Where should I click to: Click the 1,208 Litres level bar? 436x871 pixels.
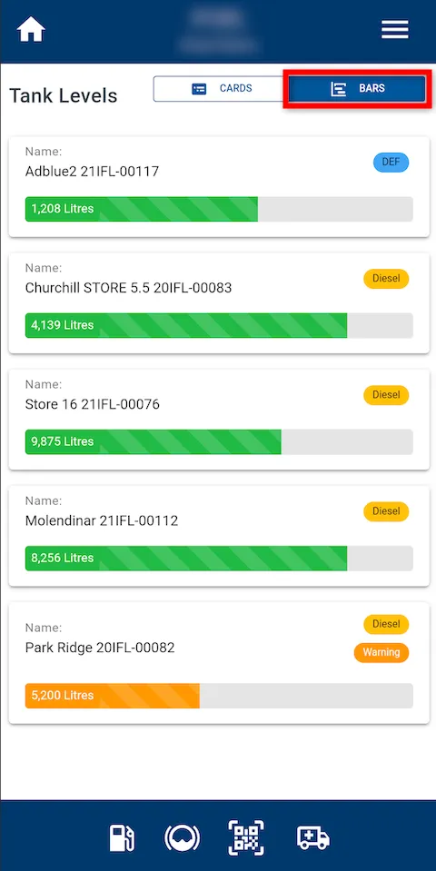[x=219, y=209]
